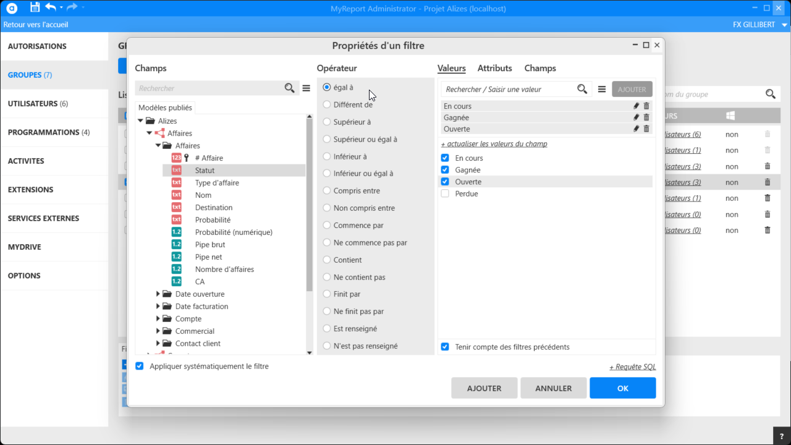The width and height of the screenshot is (791, 445).
Task: Delete the 'Ouverte' value with trash icon
Action: pos(646,129)
